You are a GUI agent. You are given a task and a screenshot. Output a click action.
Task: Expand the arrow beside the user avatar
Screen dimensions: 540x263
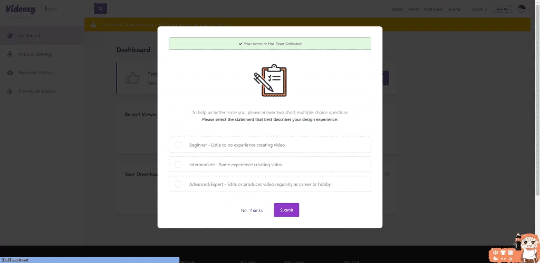(x=528, y=9)
